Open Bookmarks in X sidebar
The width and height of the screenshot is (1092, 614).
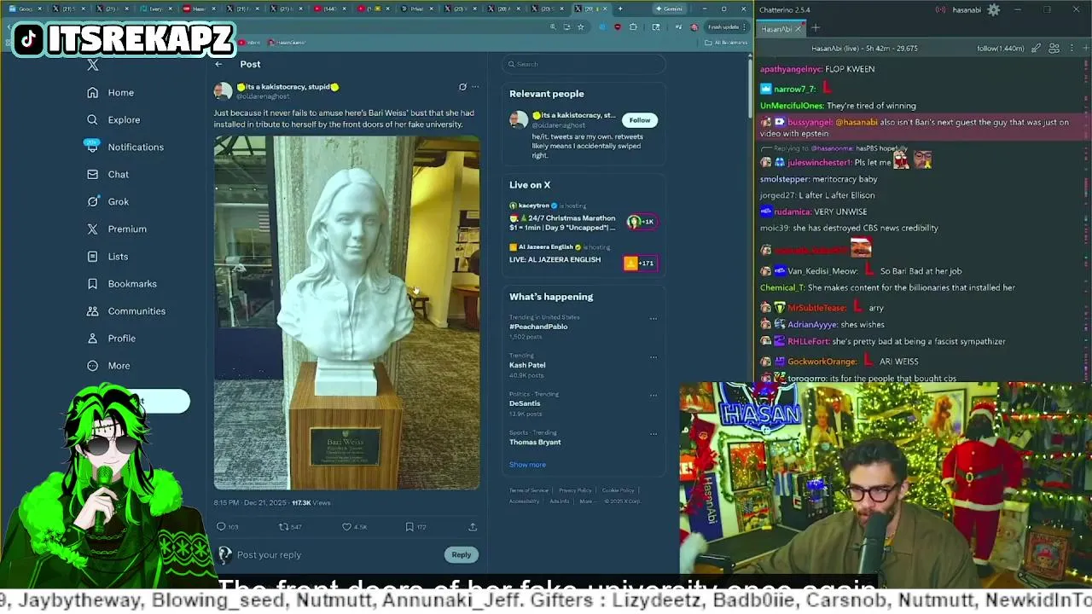[x=122, y=283]
